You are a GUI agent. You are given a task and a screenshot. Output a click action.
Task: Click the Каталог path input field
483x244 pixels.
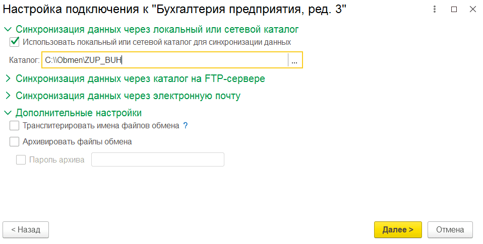(x=164, y=60)
